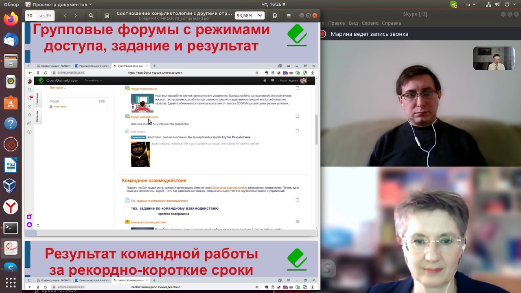Click the document title 'Соотношение конфликтологии…'
This screenshot has height=293, width=521.
pyautogui.click(x=175, y=13)
